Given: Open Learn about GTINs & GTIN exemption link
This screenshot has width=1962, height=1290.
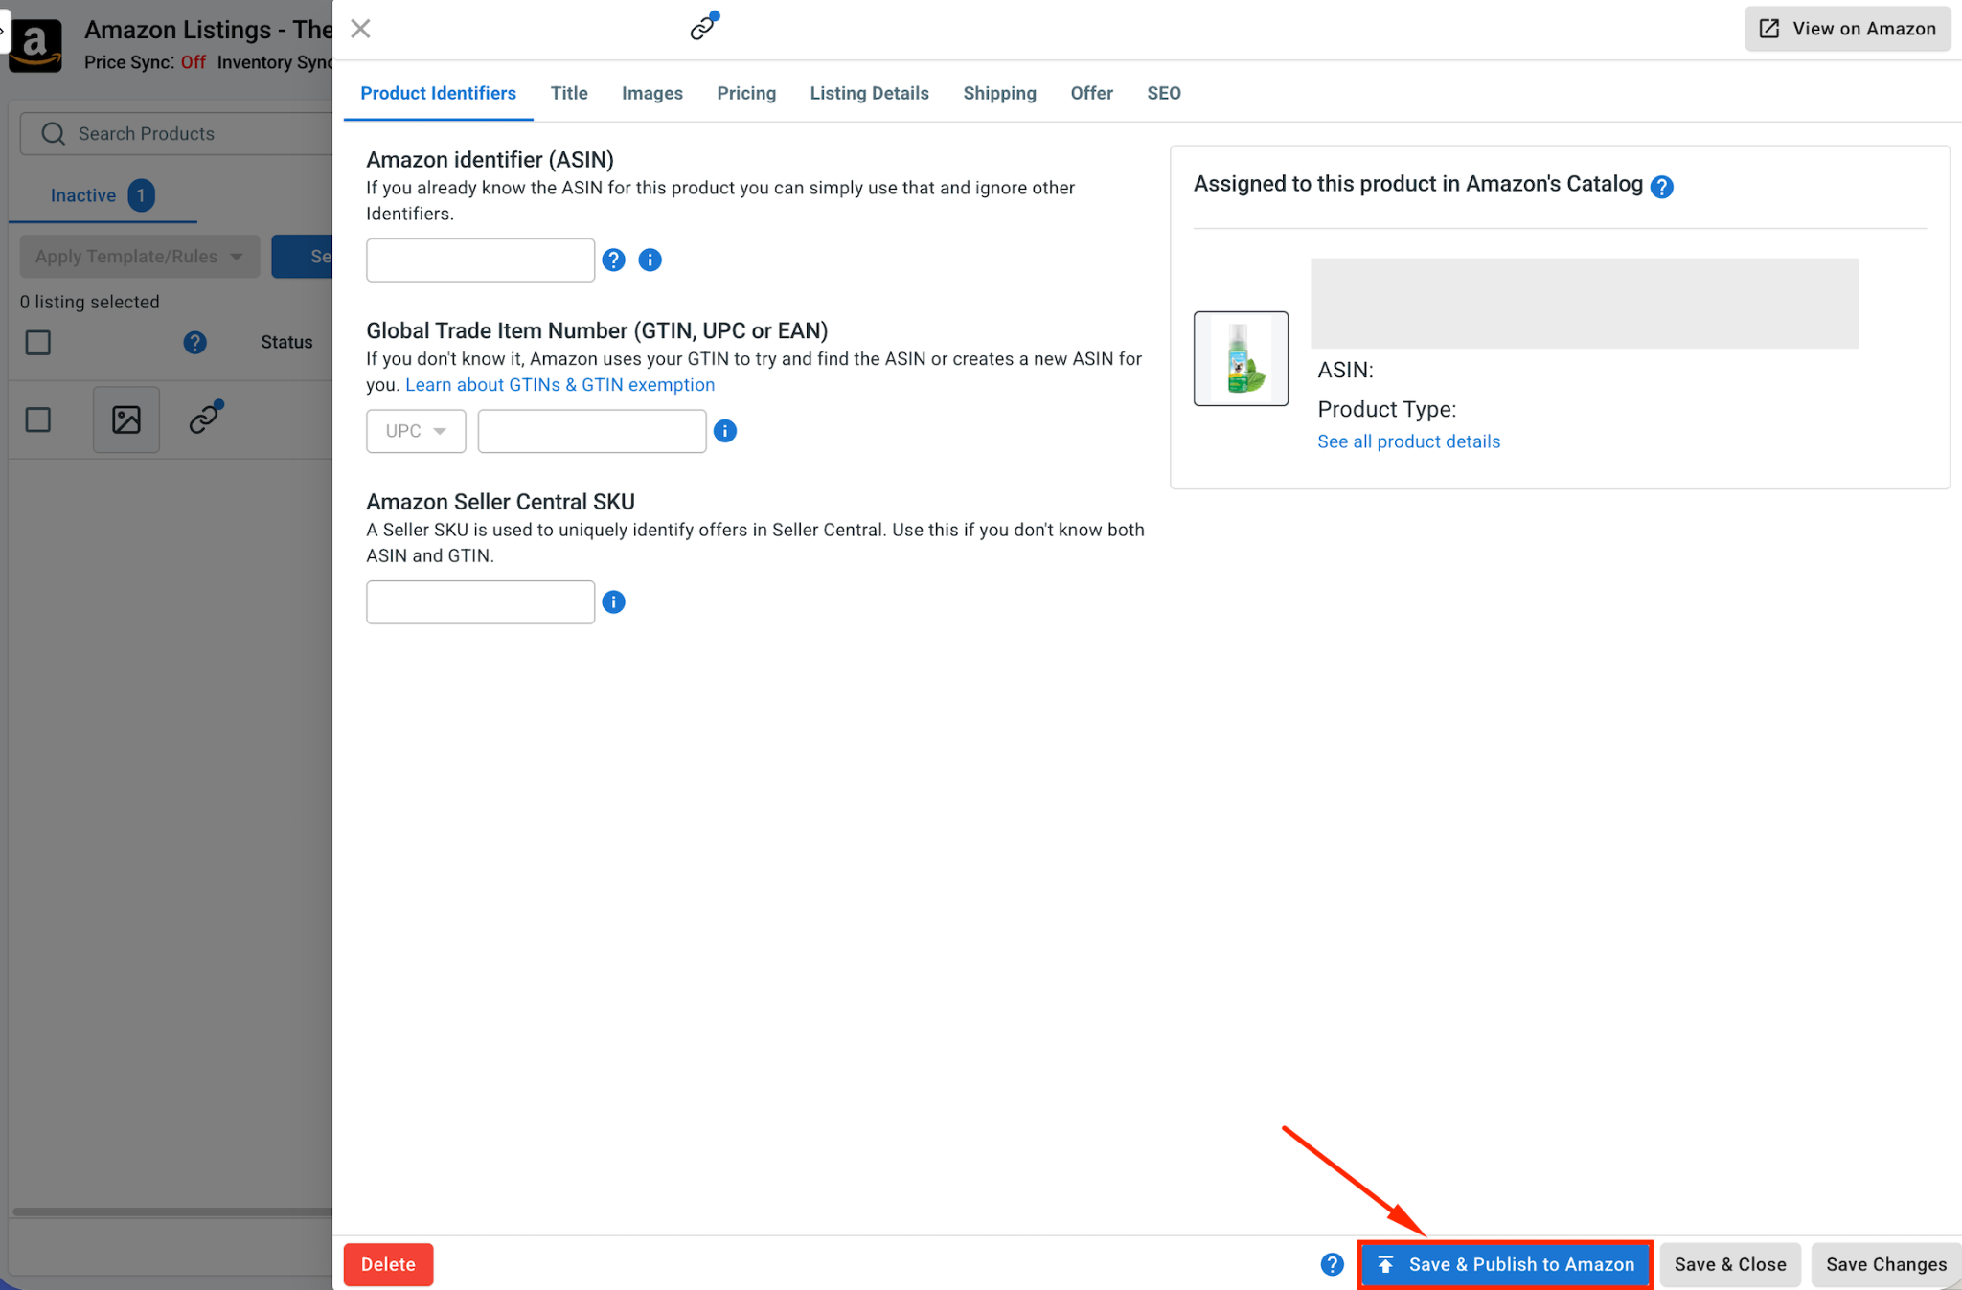Looking at the screenshot, I should click(559, 385).
